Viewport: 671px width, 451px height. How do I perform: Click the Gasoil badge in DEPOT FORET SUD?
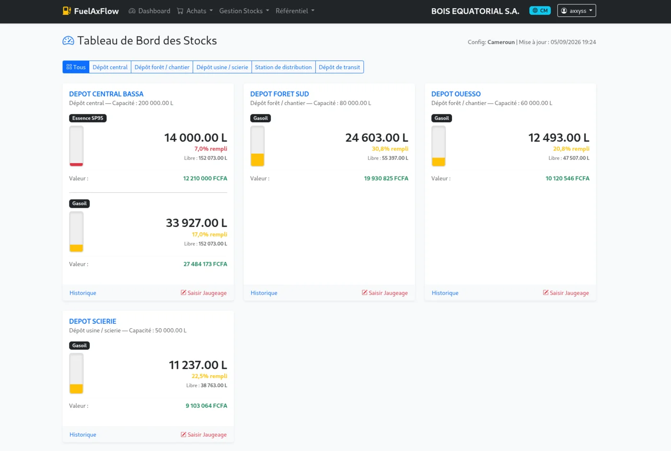(261, 118)
